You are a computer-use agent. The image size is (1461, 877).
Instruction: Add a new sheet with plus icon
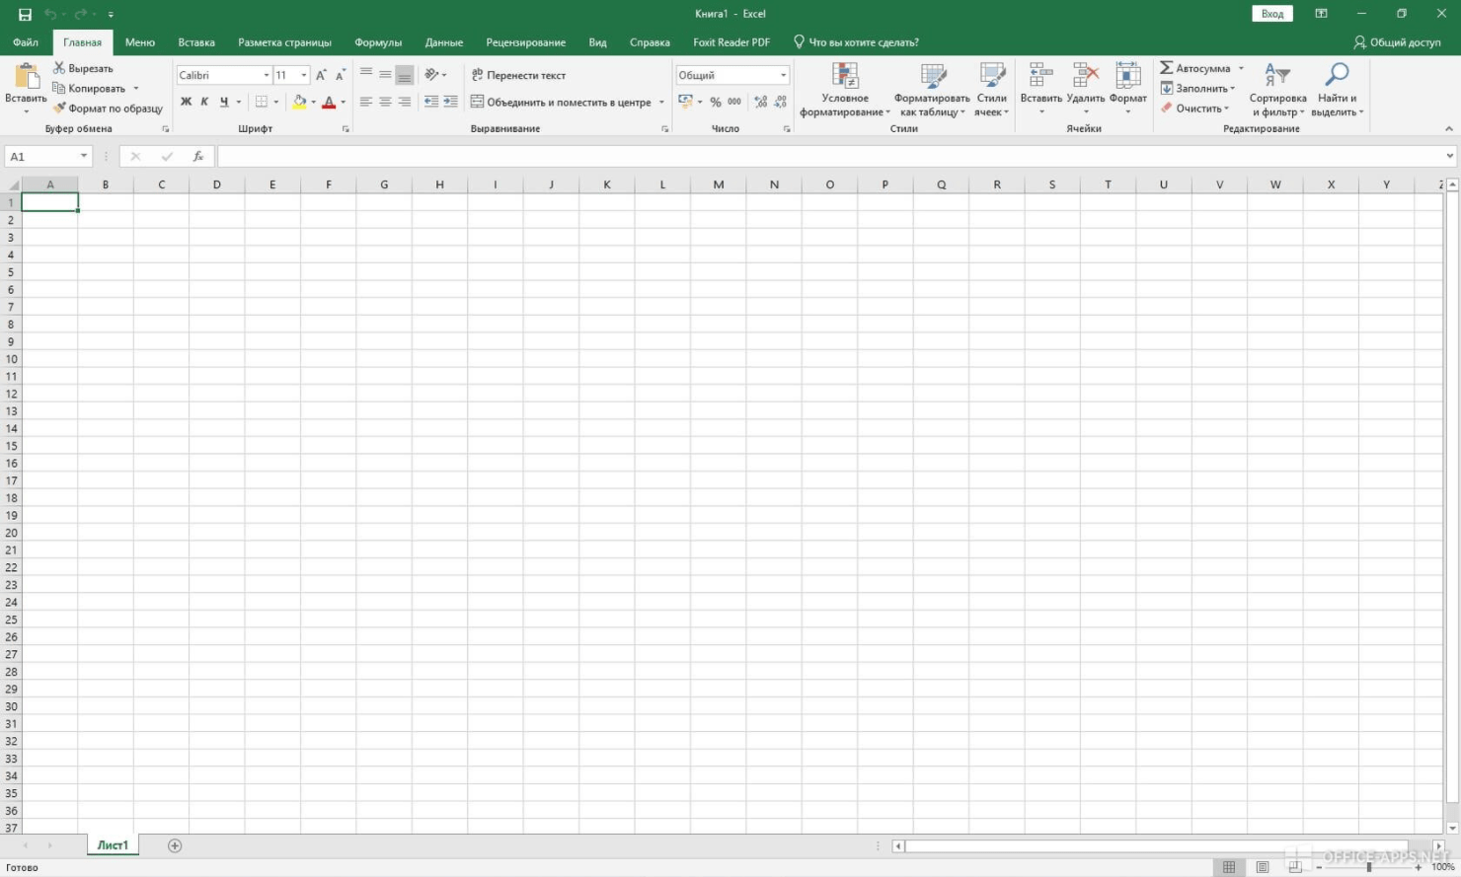tap(175, 845)
